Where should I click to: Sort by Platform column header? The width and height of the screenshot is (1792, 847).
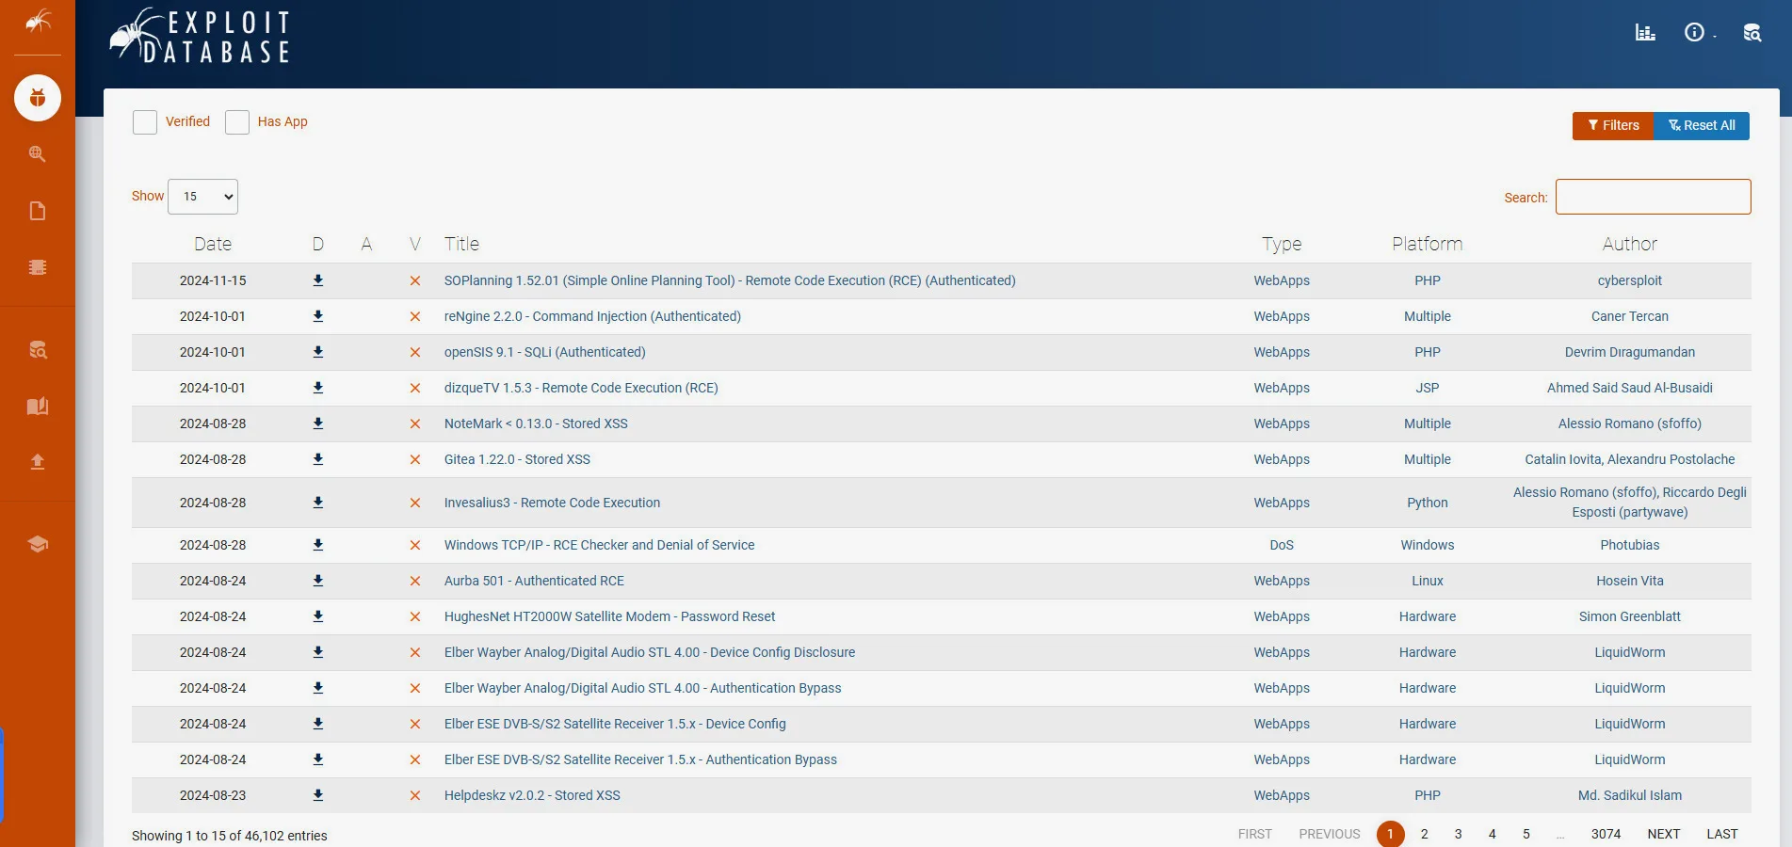(x=1428, y=244)
